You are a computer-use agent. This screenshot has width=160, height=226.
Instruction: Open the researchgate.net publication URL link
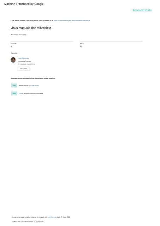coord(72,20)
